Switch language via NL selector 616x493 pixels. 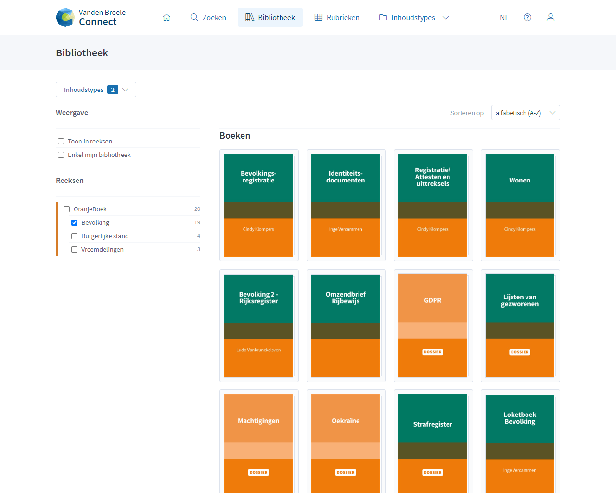pos(504,18)
